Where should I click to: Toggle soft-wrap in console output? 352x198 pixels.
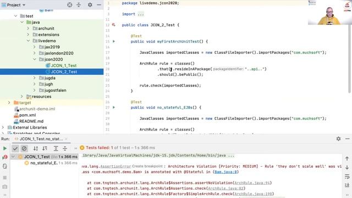pyautogui.click(x=347, y=177)
